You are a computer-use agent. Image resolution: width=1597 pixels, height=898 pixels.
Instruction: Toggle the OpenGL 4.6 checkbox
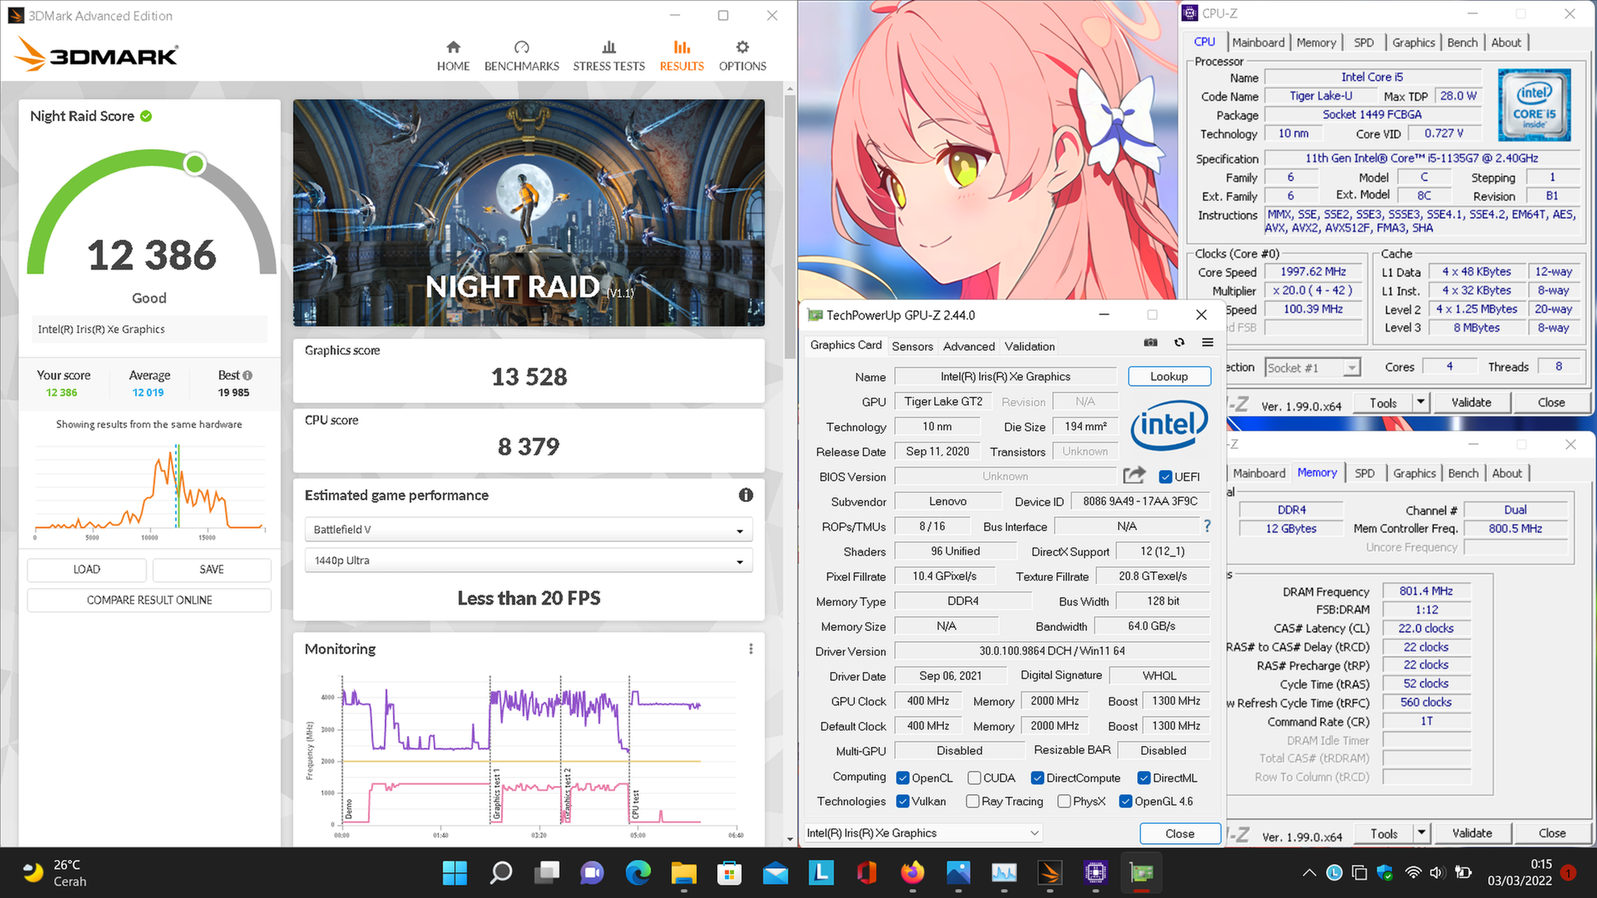1125,802
